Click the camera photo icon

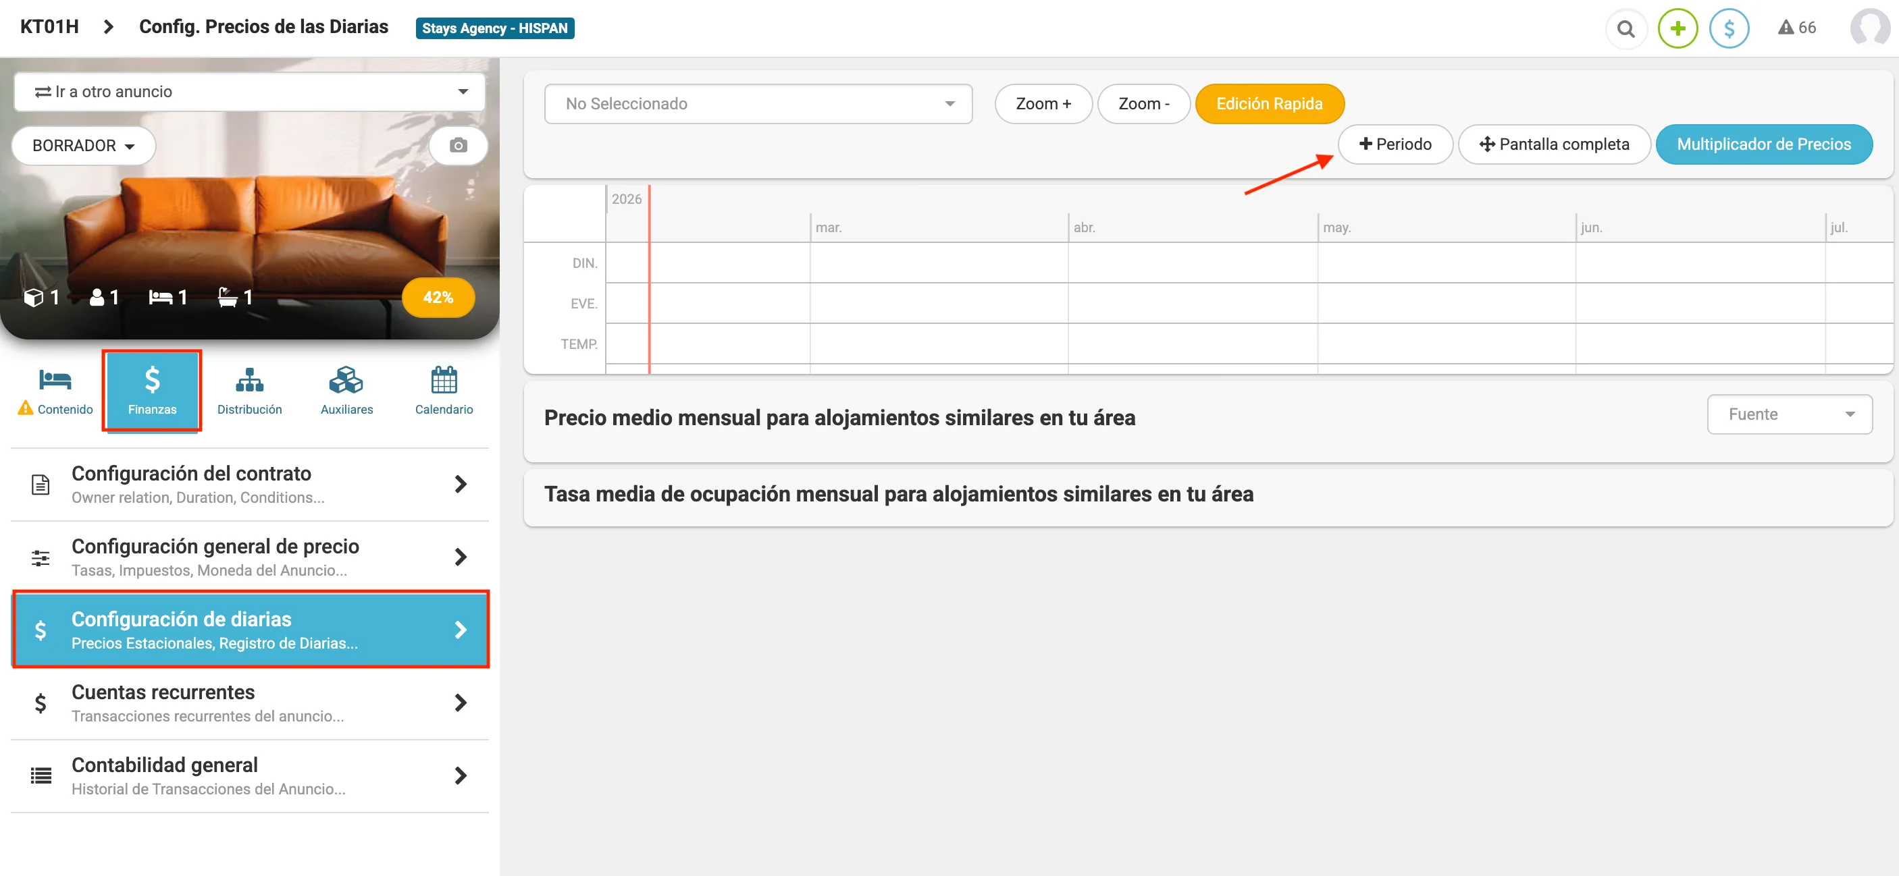(x=458, y=145)
